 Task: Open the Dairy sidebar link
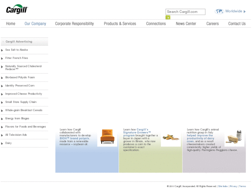click(8, 143)
